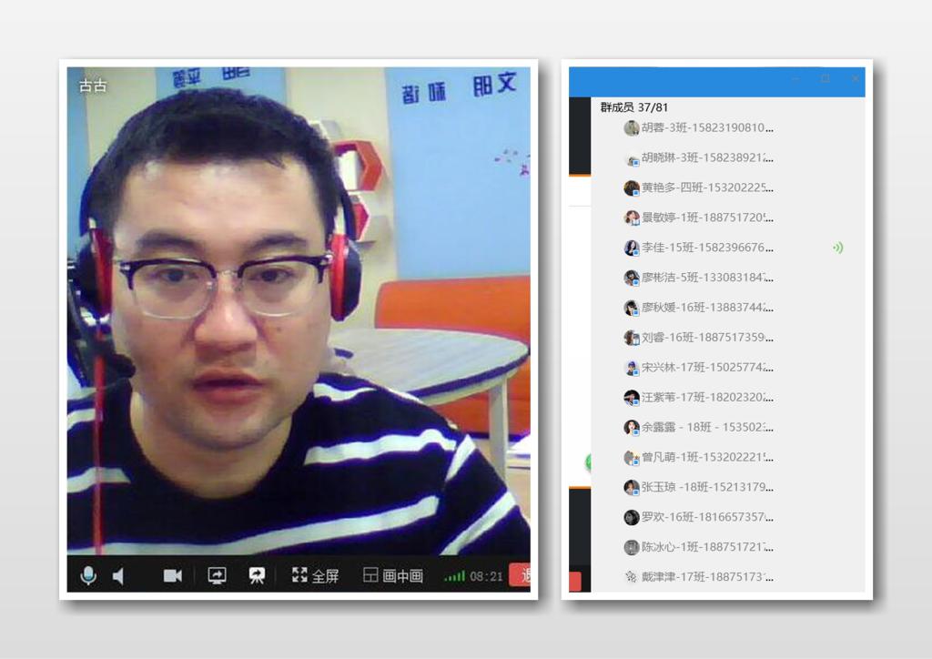Viewport: 932px width, 659px height.
Task: Click the 群成员 37/81 header
Action: tap(634, 107)
